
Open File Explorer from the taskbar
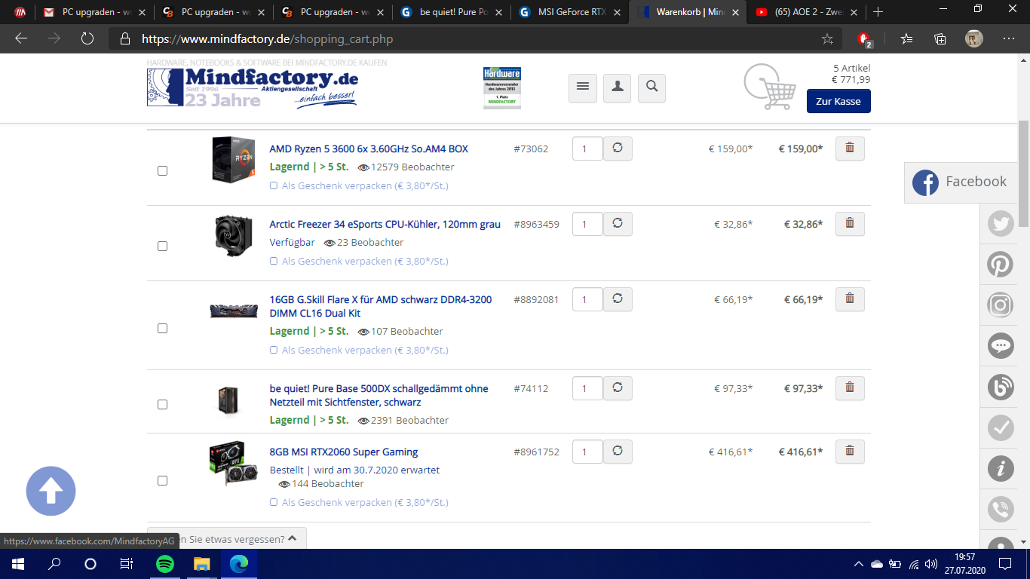click(201, 564)
